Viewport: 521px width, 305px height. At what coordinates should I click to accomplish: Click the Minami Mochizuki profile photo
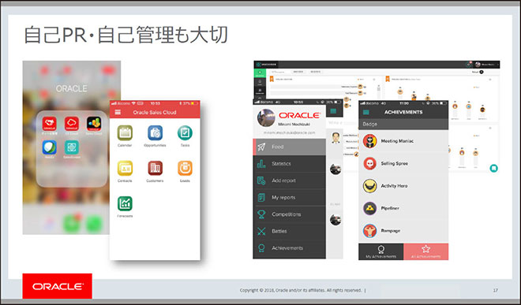point(266,118)
